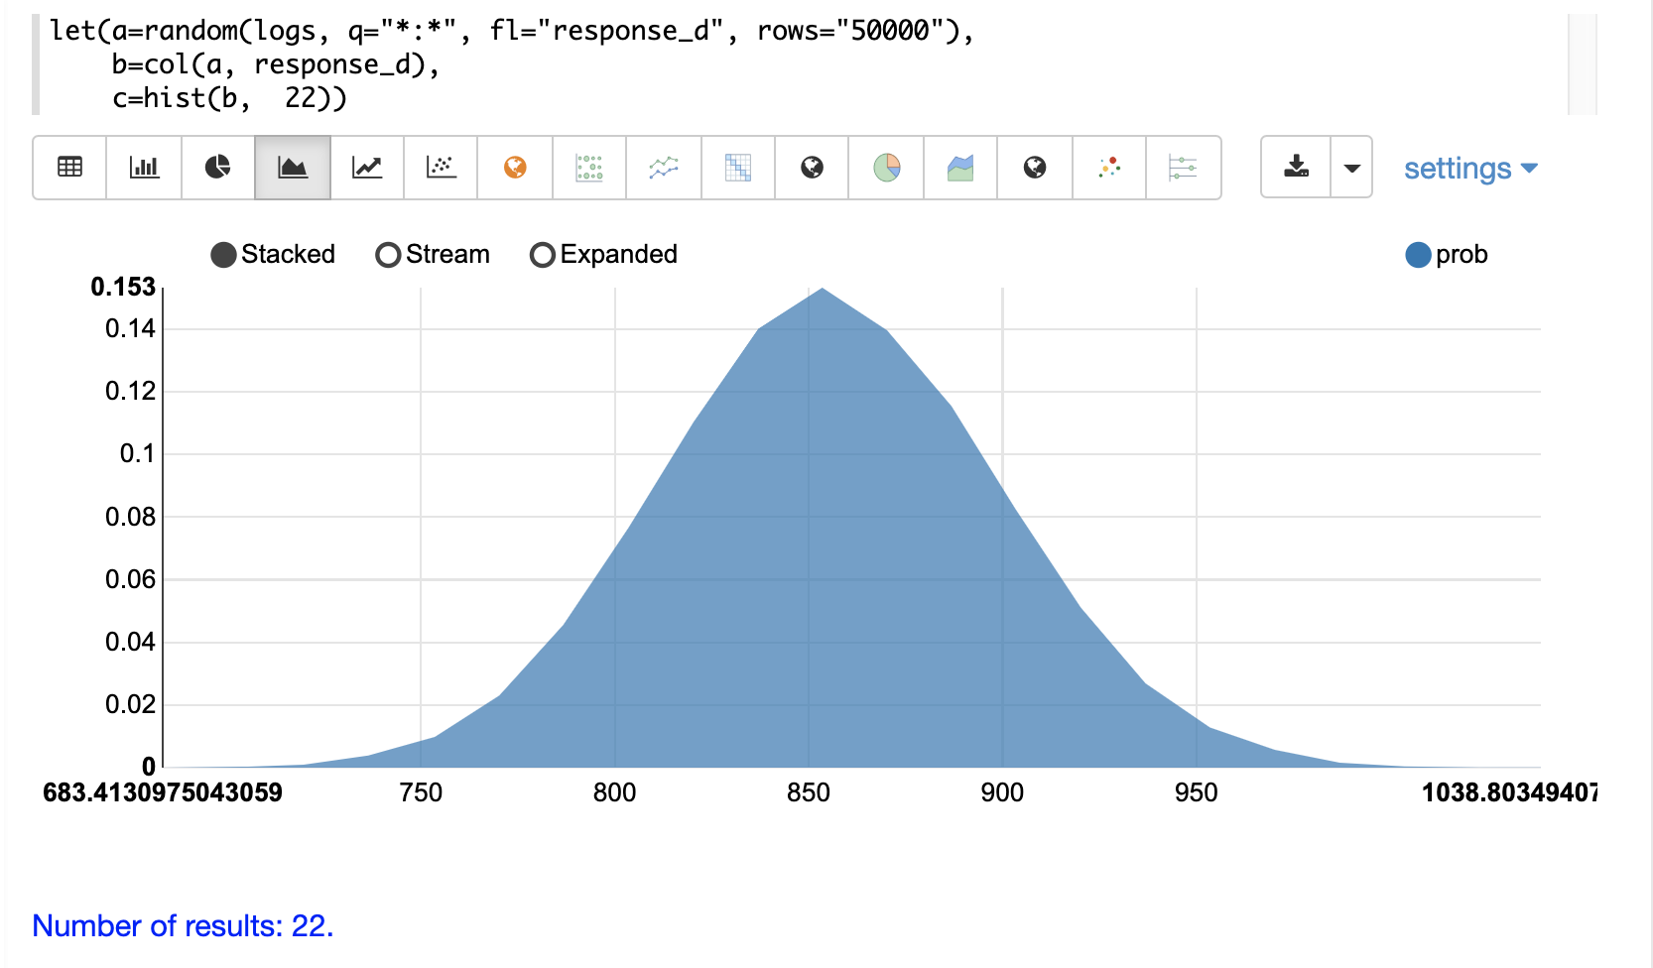The image size is (1653, 968).
Task: Expand download options caret
Action: click(x=1351, y=168)
